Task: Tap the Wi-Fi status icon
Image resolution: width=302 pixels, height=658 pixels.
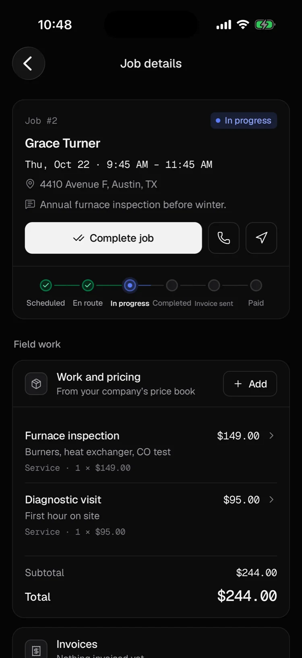Action: (x=243, y=25)
